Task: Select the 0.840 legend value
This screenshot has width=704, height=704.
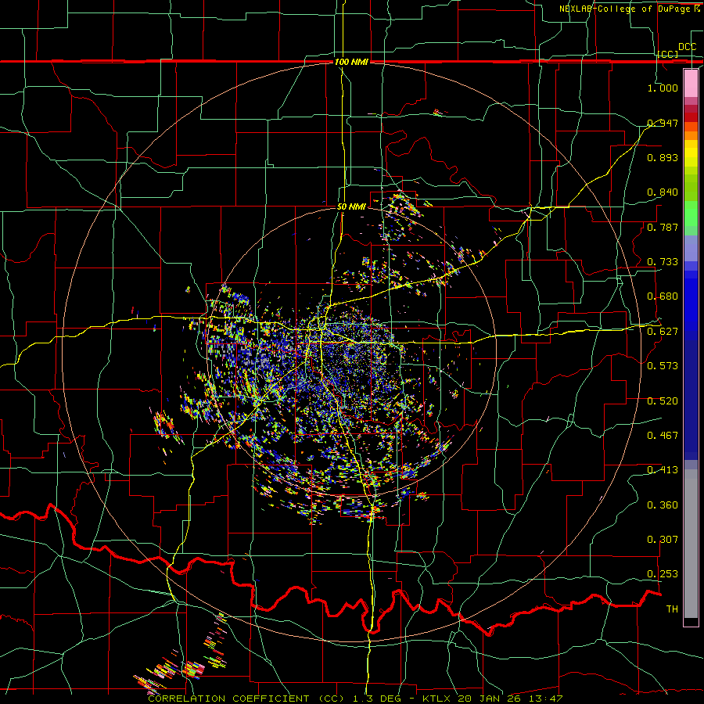Action: 663,192
